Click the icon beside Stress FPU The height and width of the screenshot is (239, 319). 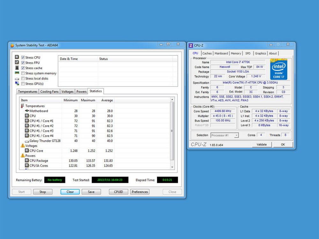[17, 62]
